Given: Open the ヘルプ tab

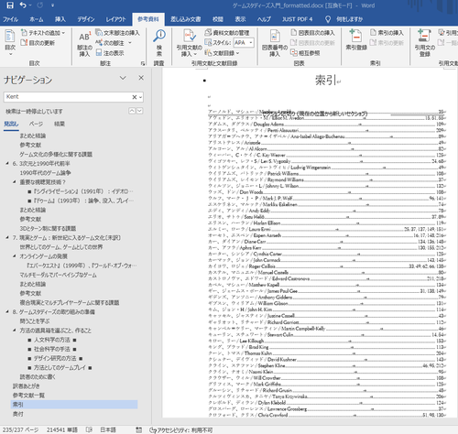Looking at the screenshot, I should click(264, 19).
